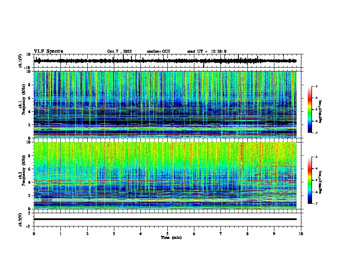Image resolution: width=339 pixels, height=262 pixels.
Task: Click the time-axis tick label "1"
Action: pyautogui.click(x=60, y=234)
